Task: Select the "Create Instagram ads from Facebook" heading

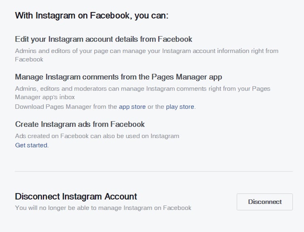Action: click(80, 124)
